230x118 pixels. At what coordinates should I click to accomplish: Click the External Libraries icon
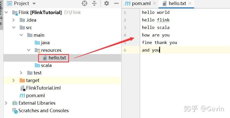[x=15, y=103]
